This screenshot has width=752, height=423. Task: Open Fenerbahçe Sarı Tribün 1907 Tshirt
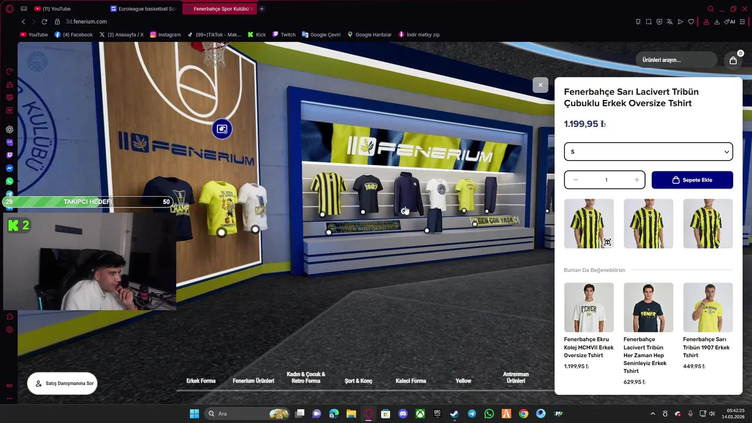pyautogui.click(x=706, y=347)
